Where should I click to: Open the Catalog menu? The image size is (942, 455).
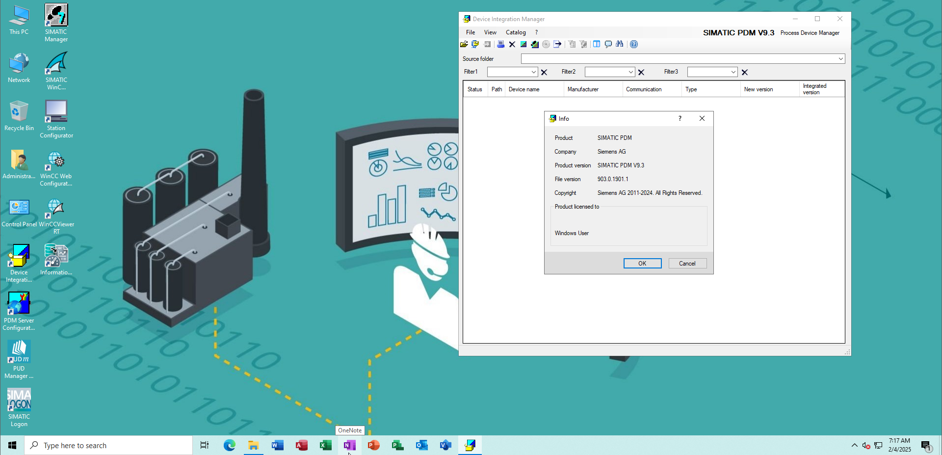(516, 32)
